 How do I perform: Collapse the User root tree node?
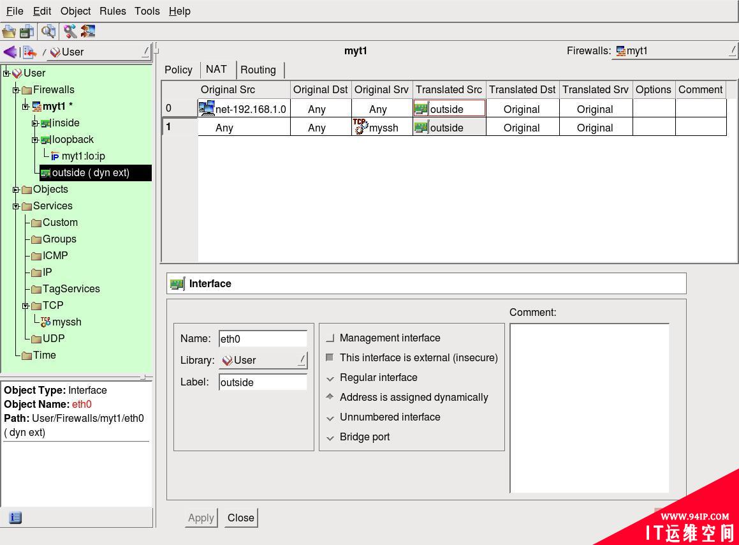pyautogui.click(x=6, y=73)
